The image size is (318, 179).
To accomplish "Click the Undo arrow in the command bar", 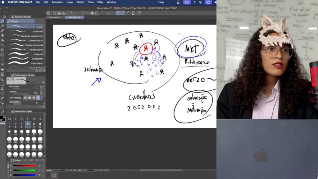I will pos(72,13).
